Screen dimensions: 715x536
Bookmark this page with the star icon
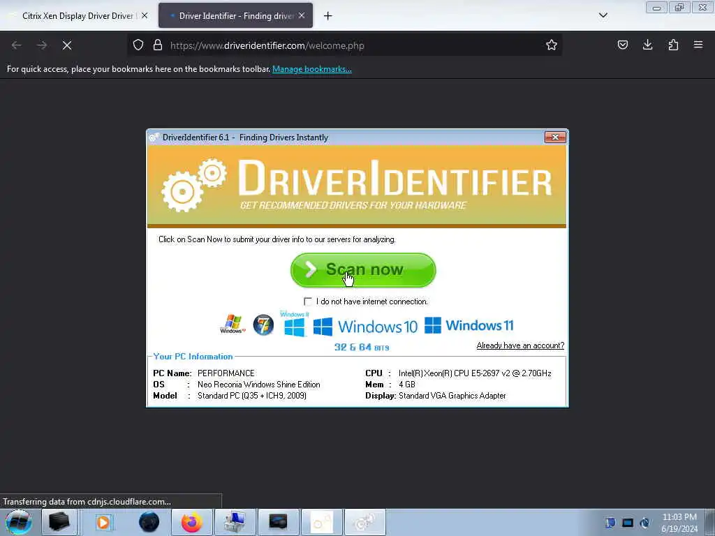(552, 45)
